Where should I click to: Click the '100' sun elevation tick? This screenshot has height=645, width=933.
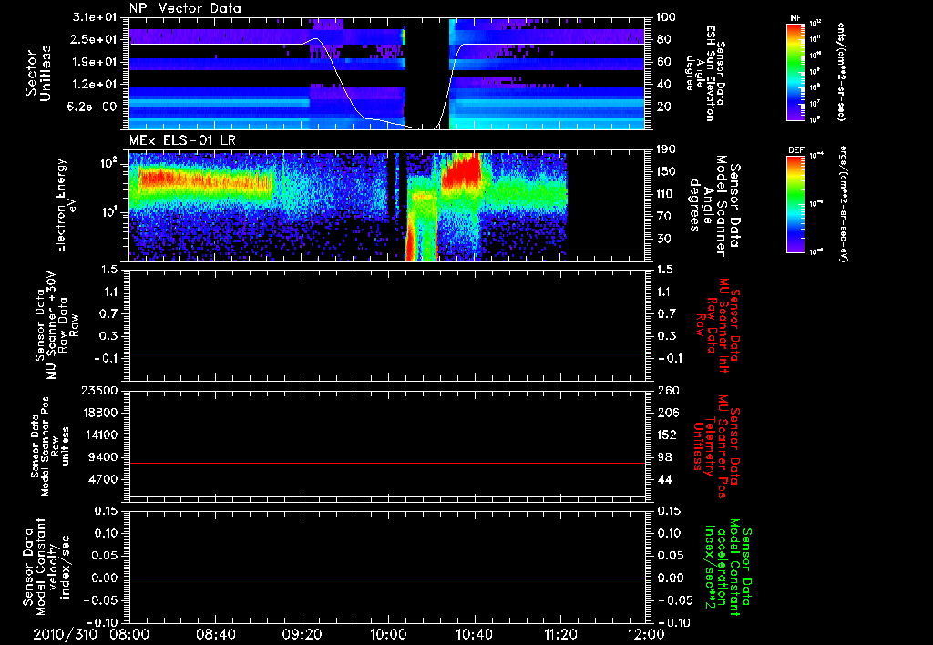pyautogui.click(x=666, y=17)
